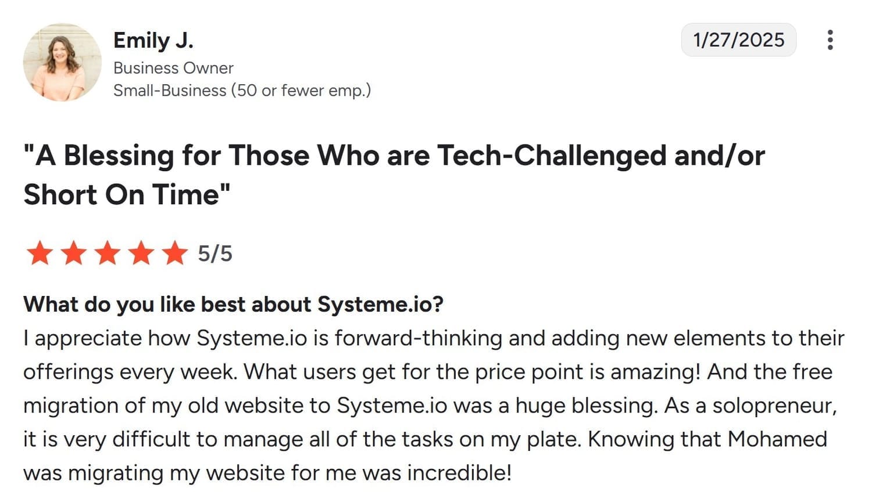Click the fourth rating star
The height and width of the screenshot is (502, 872).
(x=141, y=254)
